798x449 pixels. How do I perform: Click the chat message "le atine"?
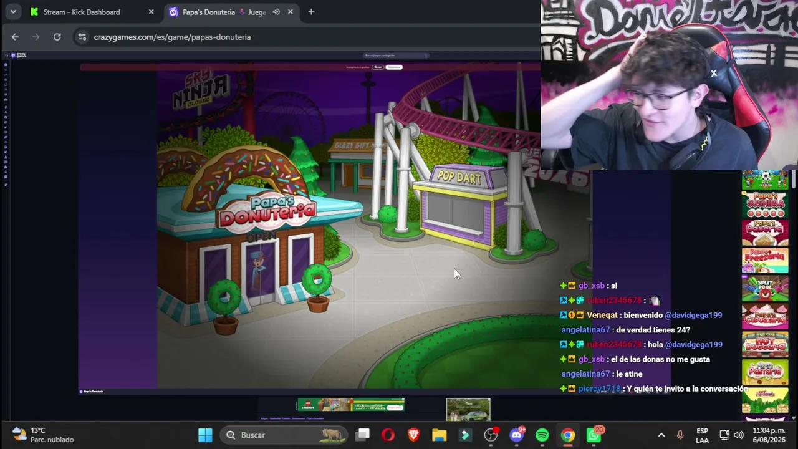click(x=629, y=374)
